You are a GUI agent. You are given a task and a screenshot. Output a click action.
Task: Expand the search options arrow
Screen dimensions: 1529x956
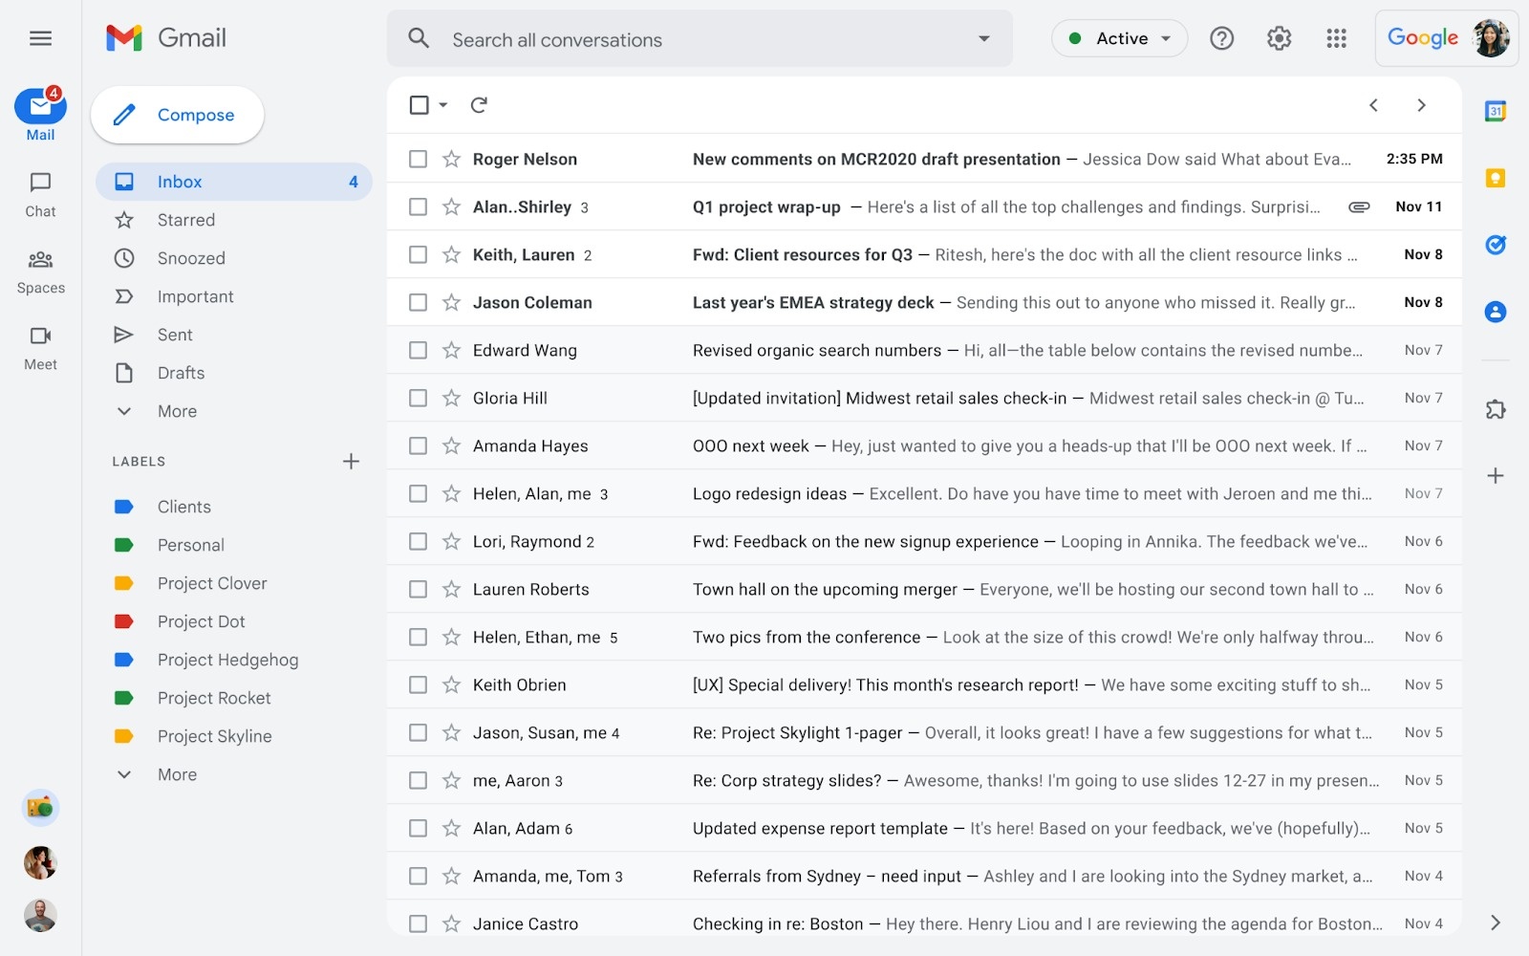point(983,38)
